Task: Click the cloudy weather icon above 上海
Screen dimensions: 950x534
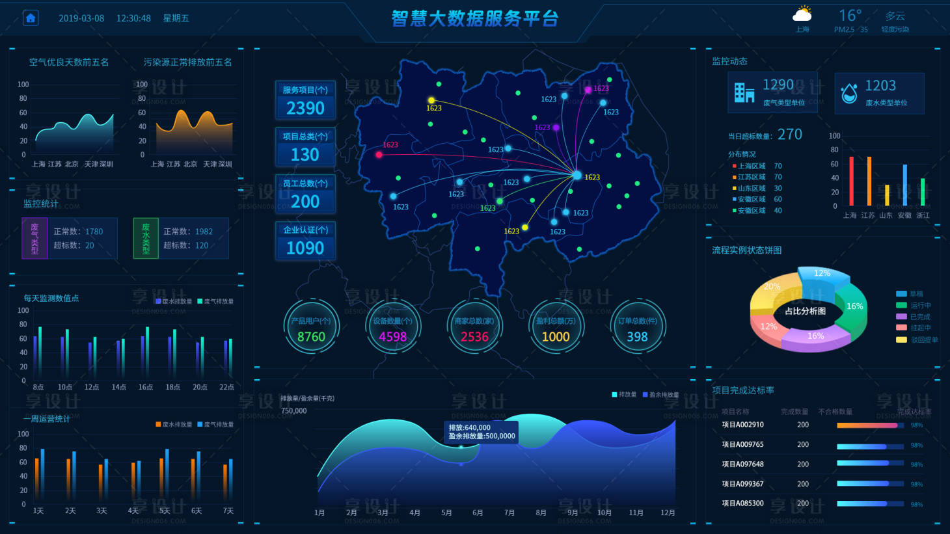Action: click(802, 14)
